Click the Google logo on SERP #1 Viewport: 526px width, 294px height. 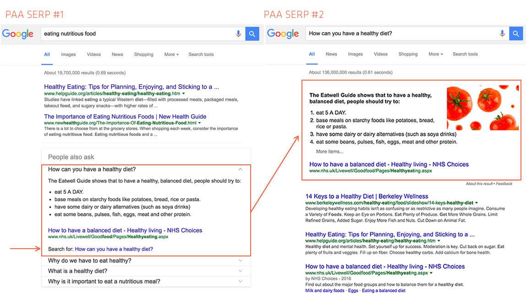17,33
